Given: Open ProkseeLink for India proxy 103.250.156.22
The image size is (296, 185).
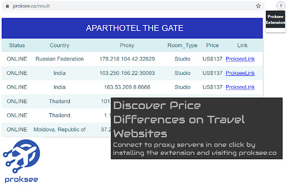Looking at the screenshot, I should click(x=240, y=73).
